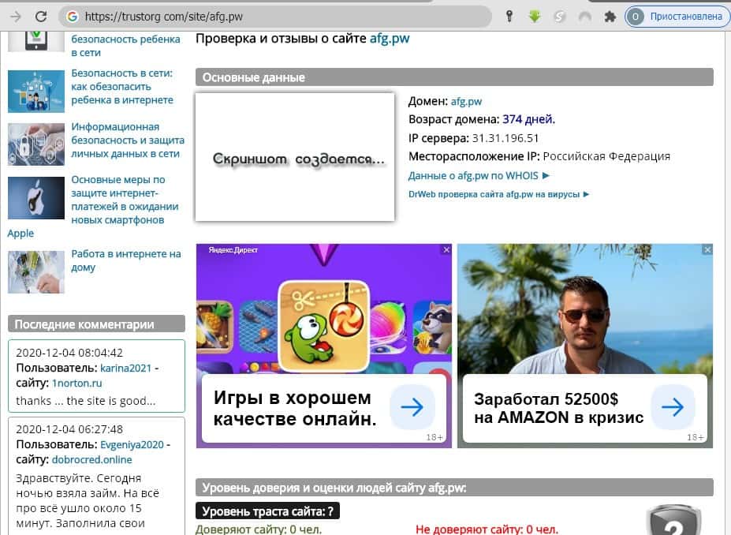731x535 pixels.
Task: Click the work-from-home article thumbnail
Action: click(x=36, y=272)
